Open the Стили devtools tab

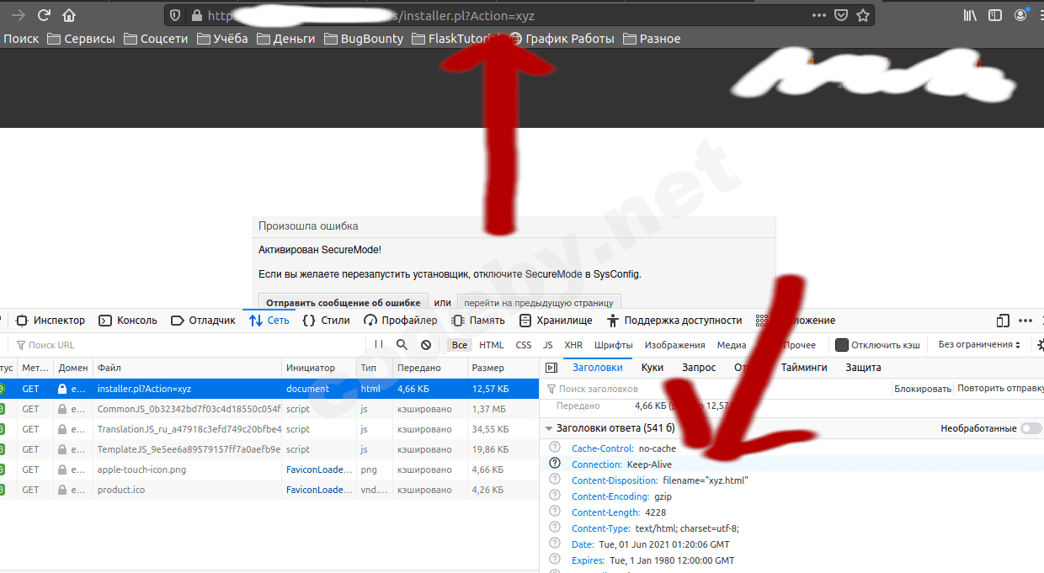pos(326,321)
